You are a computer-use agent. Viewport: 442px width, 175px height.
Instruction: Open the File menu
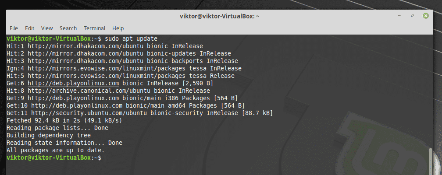14,28
